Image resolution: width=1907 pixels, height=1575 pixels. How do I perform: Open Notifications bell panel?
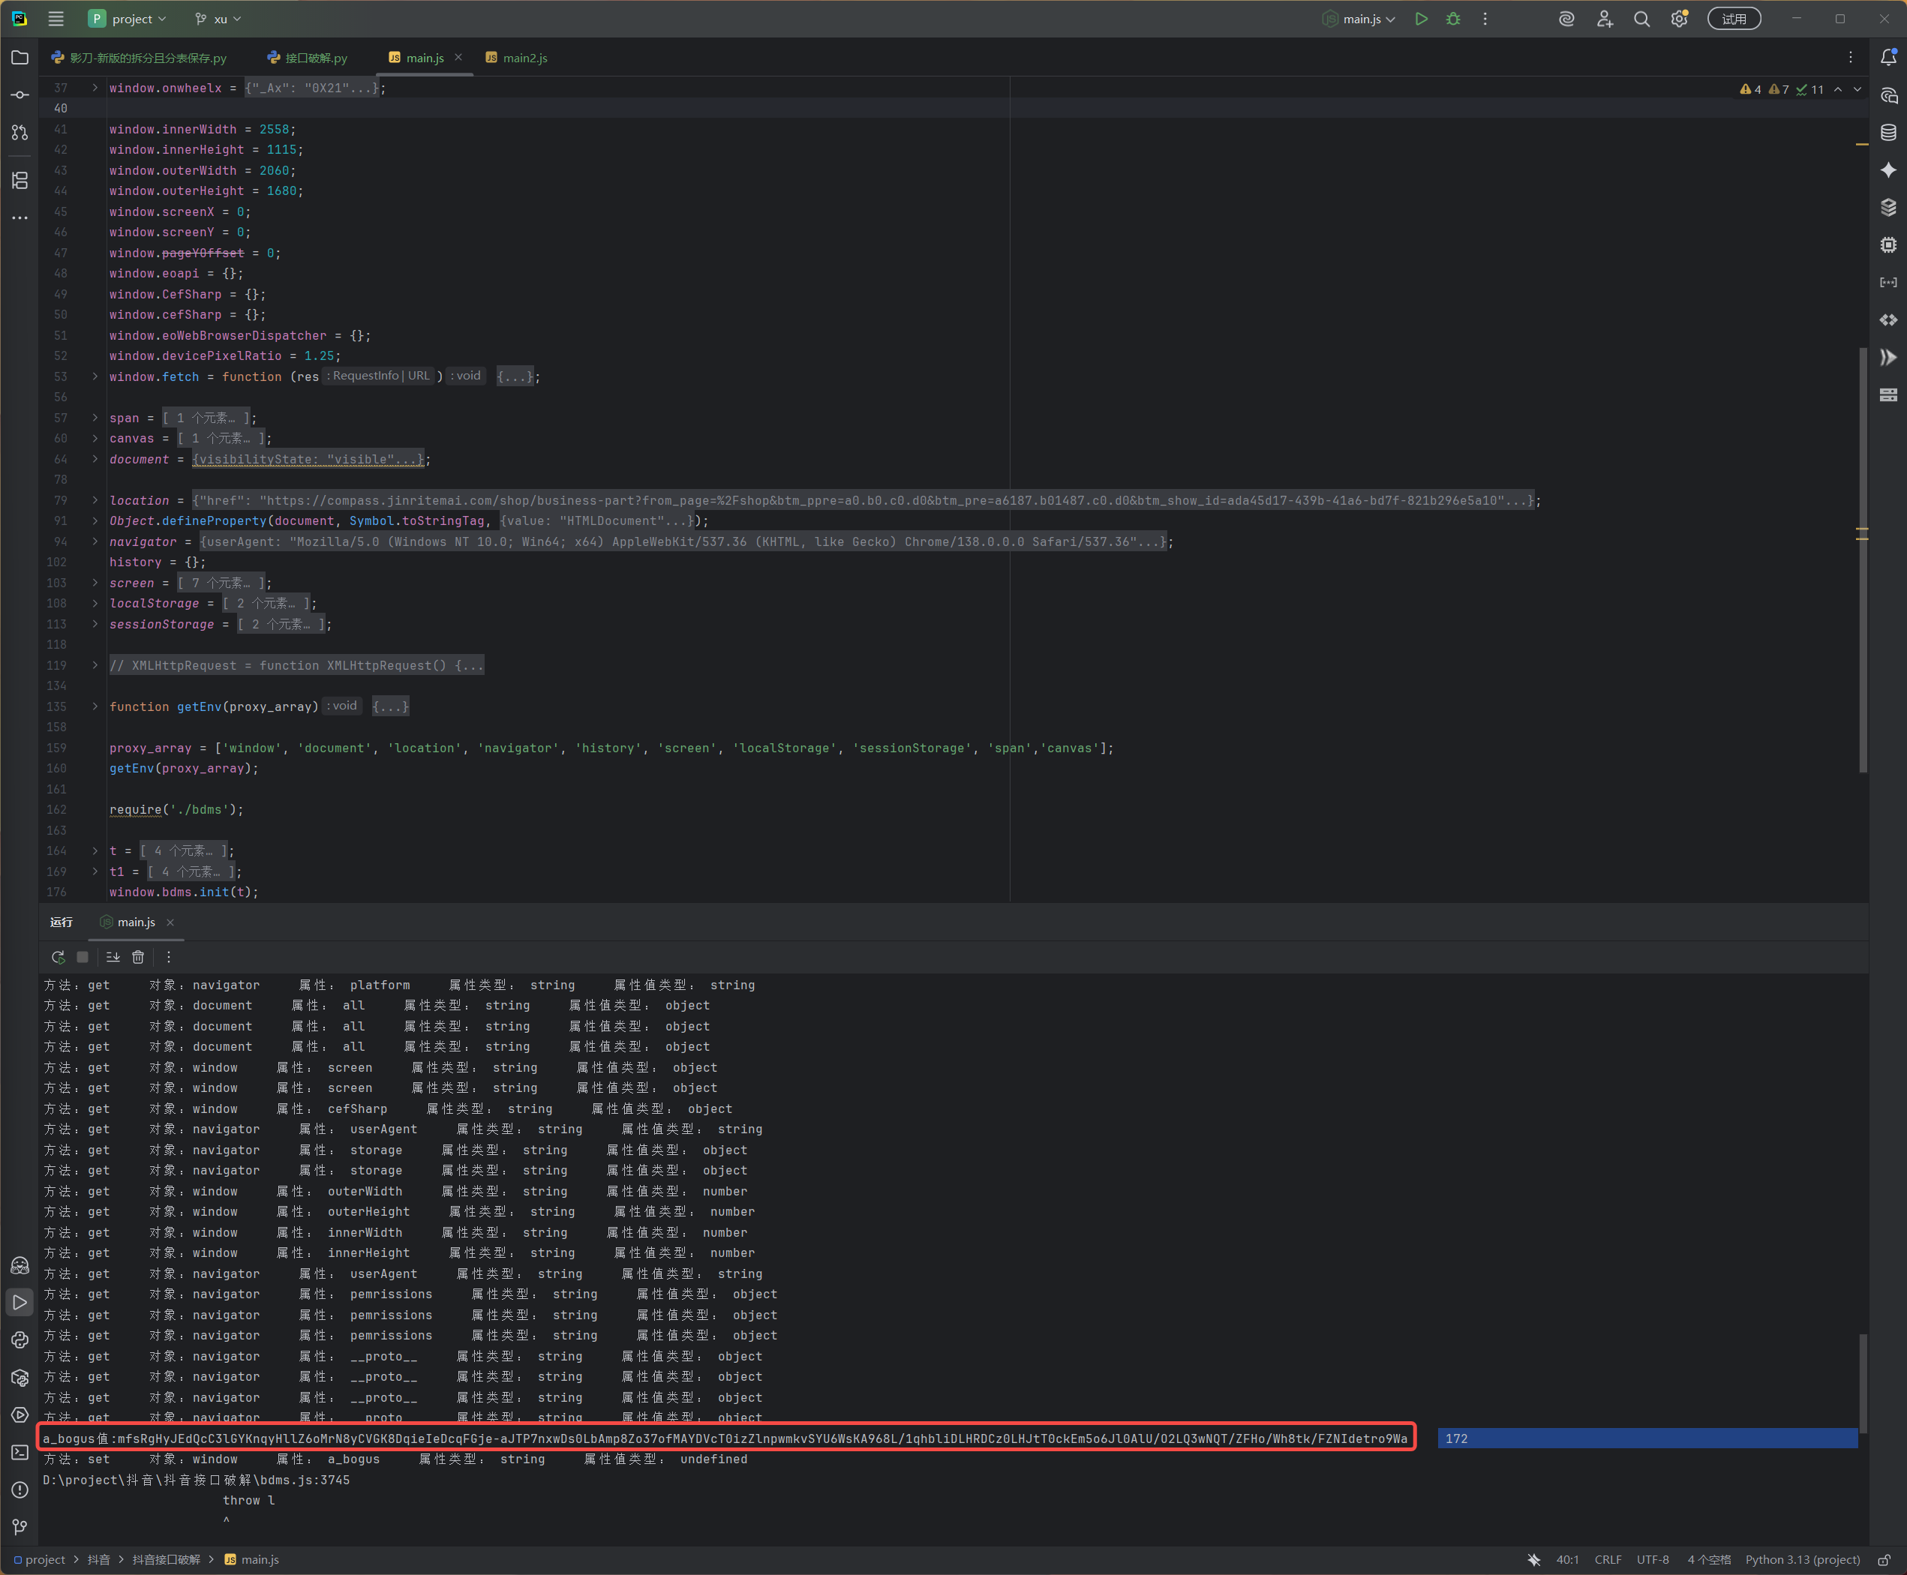(x=1888, y=57)
